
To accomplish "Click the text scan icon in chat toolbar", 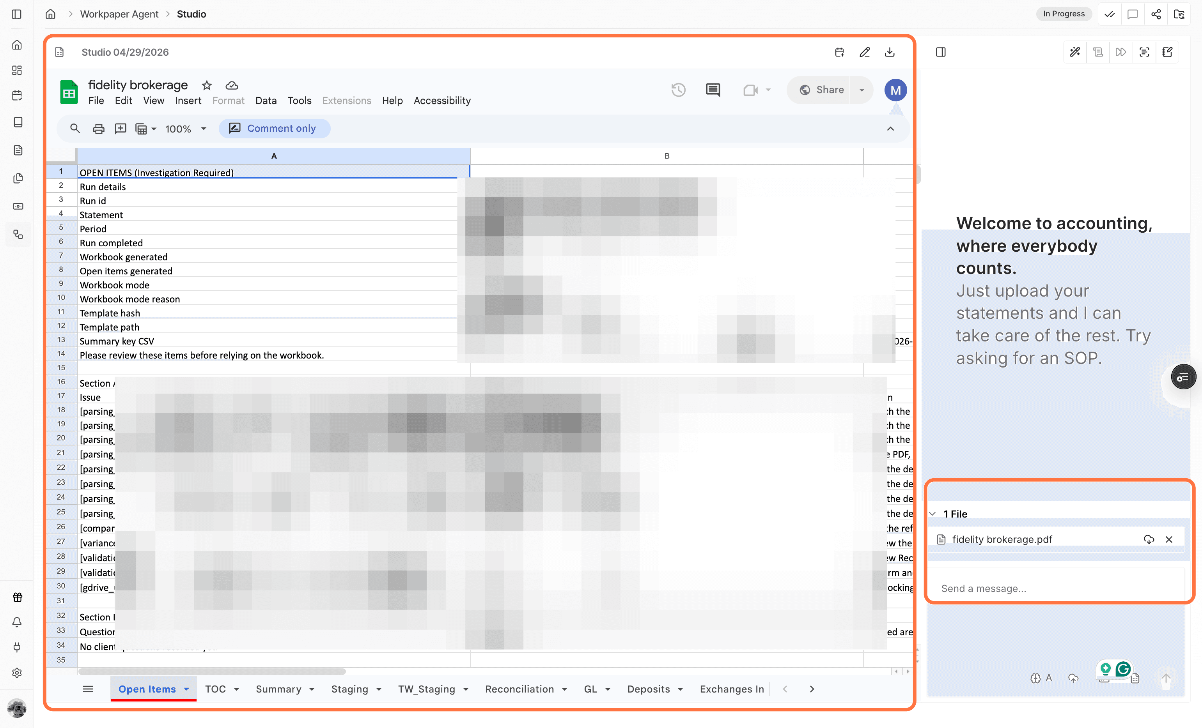I will click(x=1144, y=52).
